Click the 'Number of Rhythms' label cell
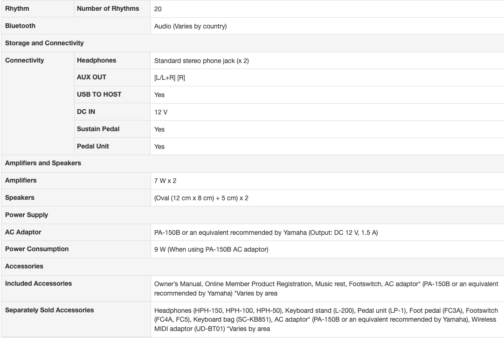This screenshot has height=338, width=504. point(108,8)
